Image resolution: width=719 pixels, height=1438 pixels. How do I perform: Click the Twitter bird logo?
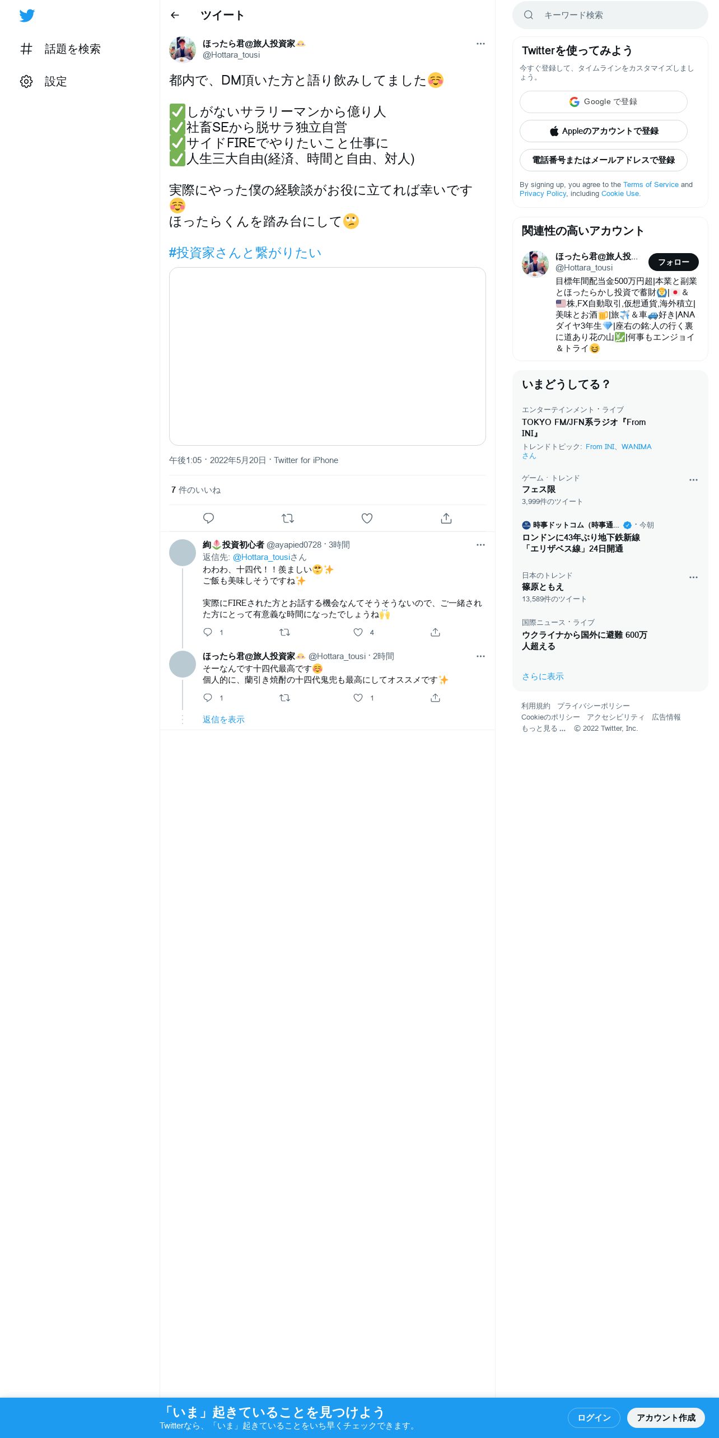point(27,16)
